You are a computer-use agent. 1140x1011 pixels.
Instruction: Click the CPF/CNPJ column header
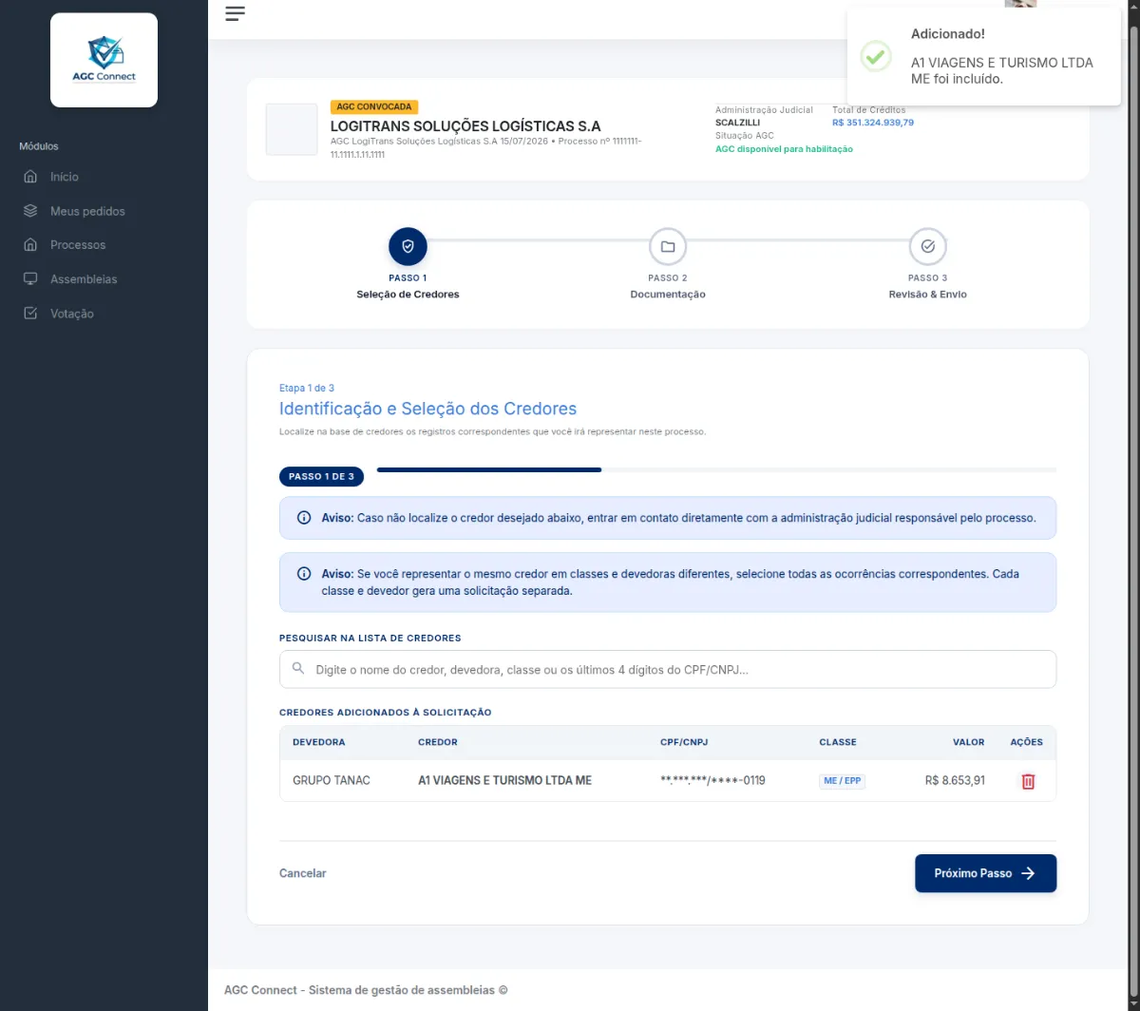[684, 742]
